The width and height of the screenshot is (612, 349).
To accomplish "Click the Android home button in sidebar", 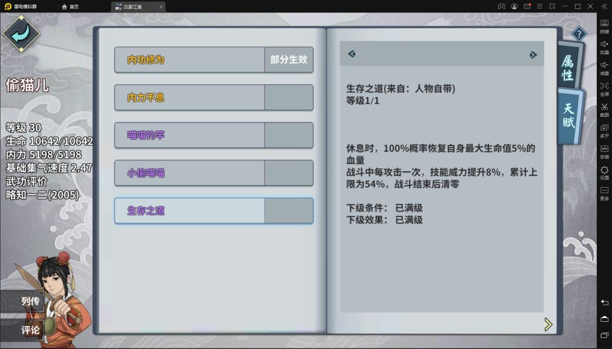I will [x=604, y=318].
